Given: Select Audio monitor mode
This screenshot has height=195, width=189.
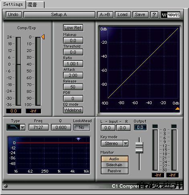Looking at the screenshot, I should click(x=115, y=159).
